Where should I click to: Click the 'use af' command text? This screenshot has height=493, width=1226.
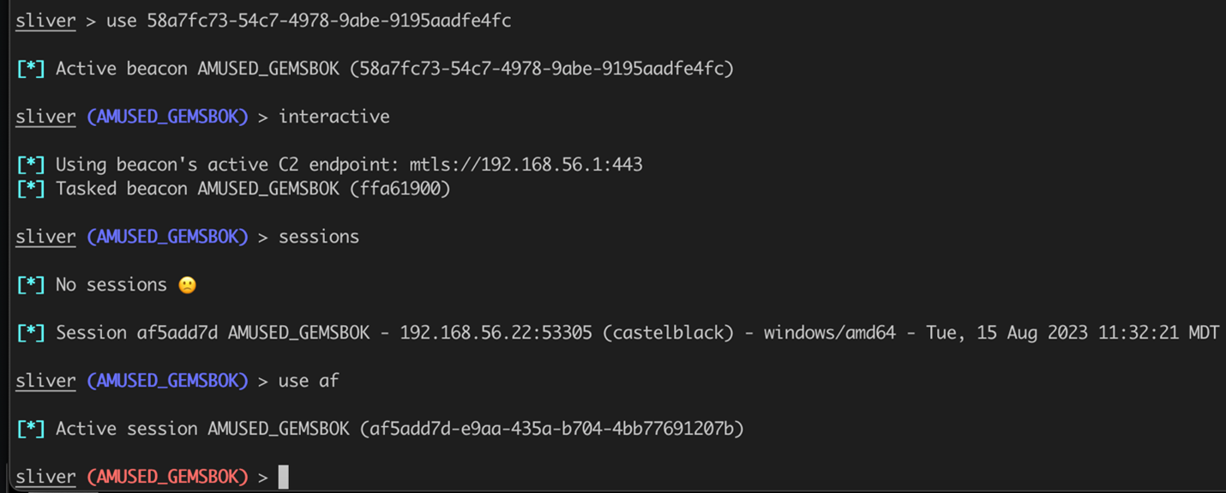point(309,381)
